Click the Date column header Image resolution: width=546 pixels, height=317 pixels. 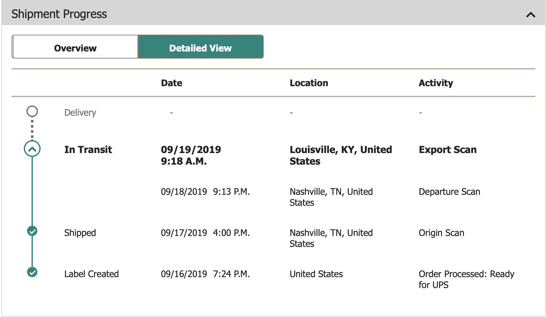point(172,83)
